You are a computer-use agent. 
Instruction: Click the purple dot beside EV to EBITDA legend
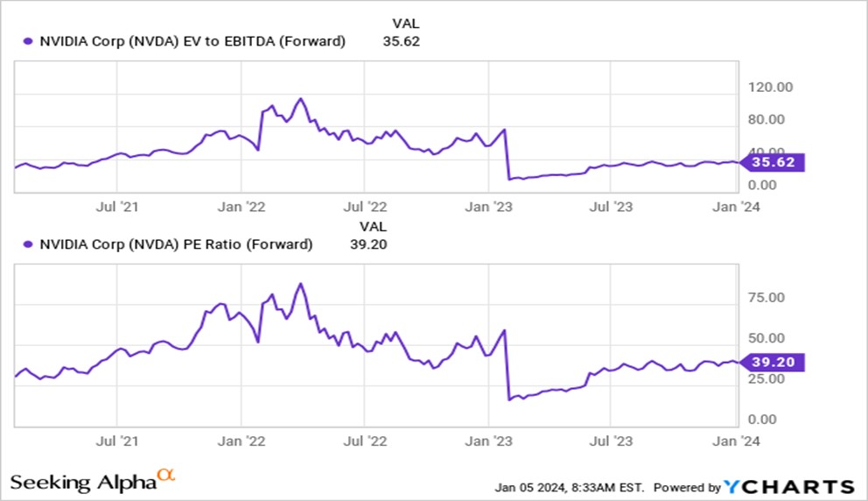pyautogui.click(x=28, y=41)
